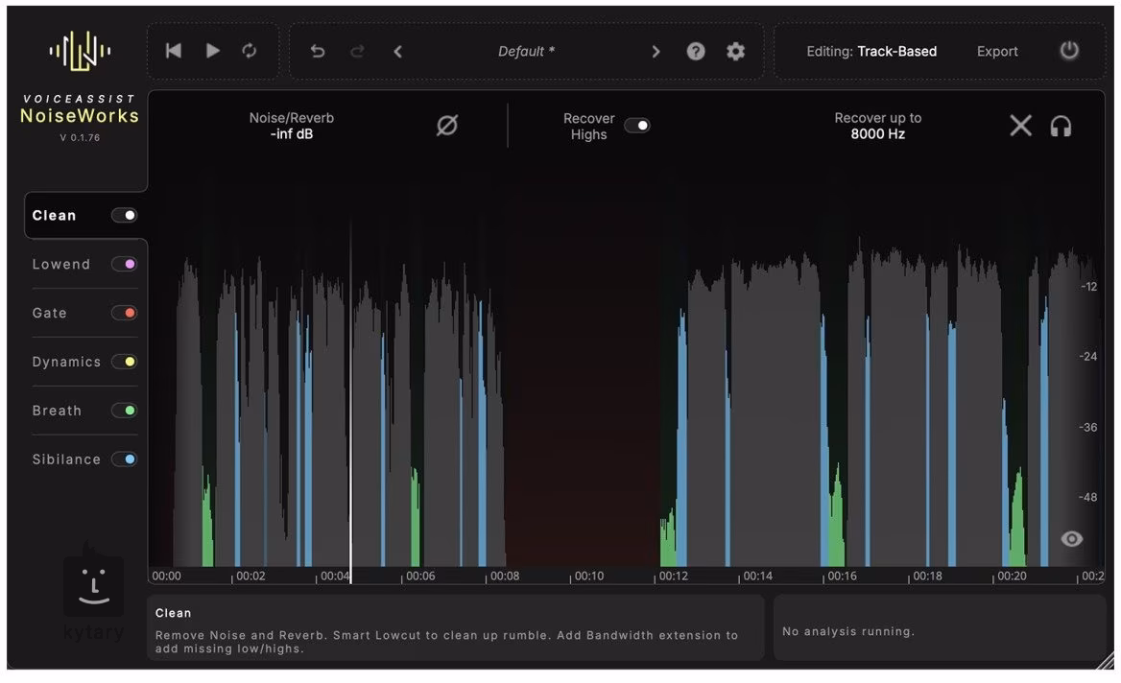Click the undo arrow icon
This screenshot has width=1121, height=683.
(318, 51)
